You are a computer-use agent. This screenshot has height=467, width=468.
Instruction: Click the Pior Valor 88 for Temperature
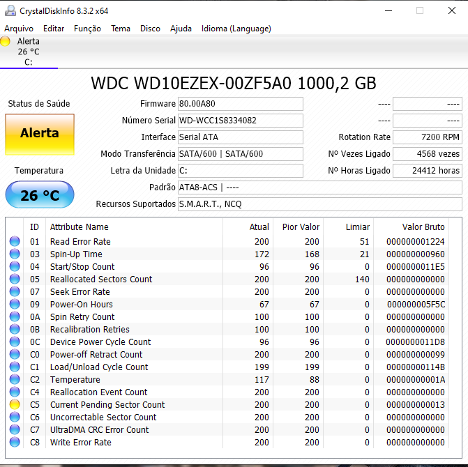point(315,380)
